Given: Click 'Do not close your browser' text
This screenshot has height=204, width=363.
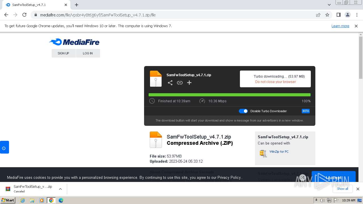Looking at the screenshot, I should [275, 82].
